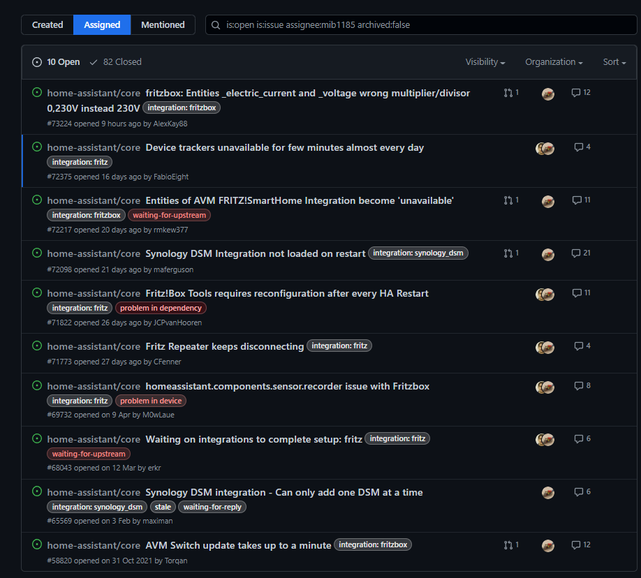Click the circle icon beside '10 Open'

pos(36,61)
